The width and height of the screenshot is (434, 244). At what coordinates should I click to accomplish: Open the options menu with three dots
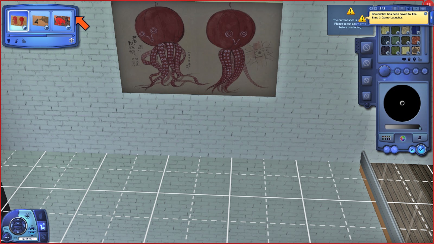click(x=7, y=237)
